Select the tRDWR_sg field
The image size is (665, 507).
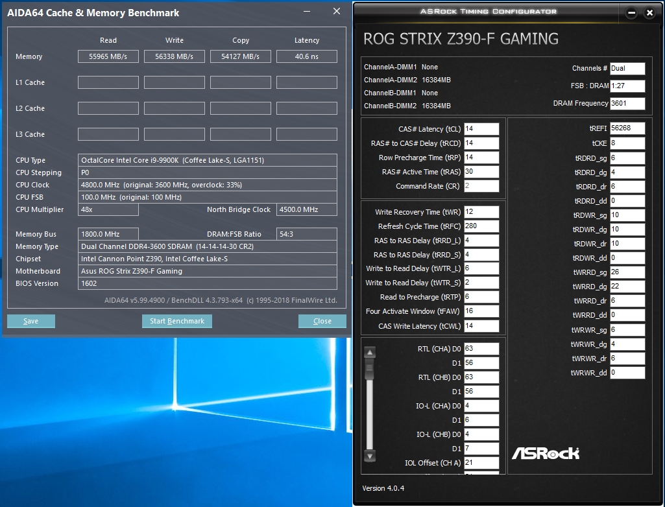click(x=627, y=215)
